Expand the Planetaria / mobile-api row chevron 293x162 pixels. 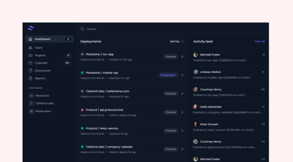pos(183,75)
